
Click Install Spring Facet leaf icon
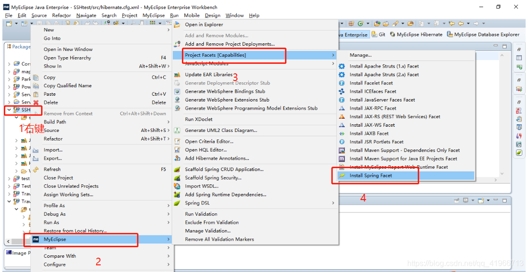(x=342, y=175)
